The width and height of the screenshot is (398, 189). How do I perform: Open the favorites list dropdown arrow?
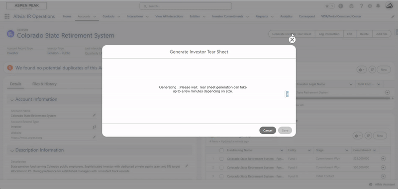tap(332, 6)
